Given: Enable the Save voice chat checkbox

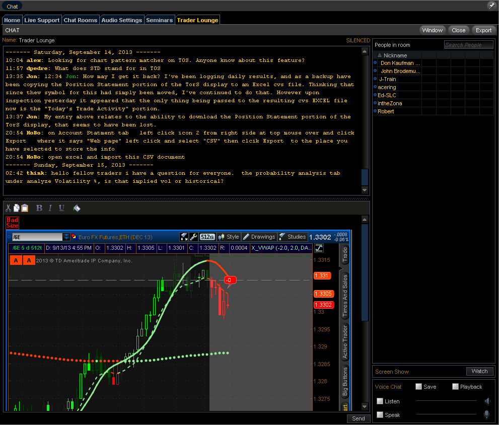Looking at the screenshot, I should click(419, 387).
